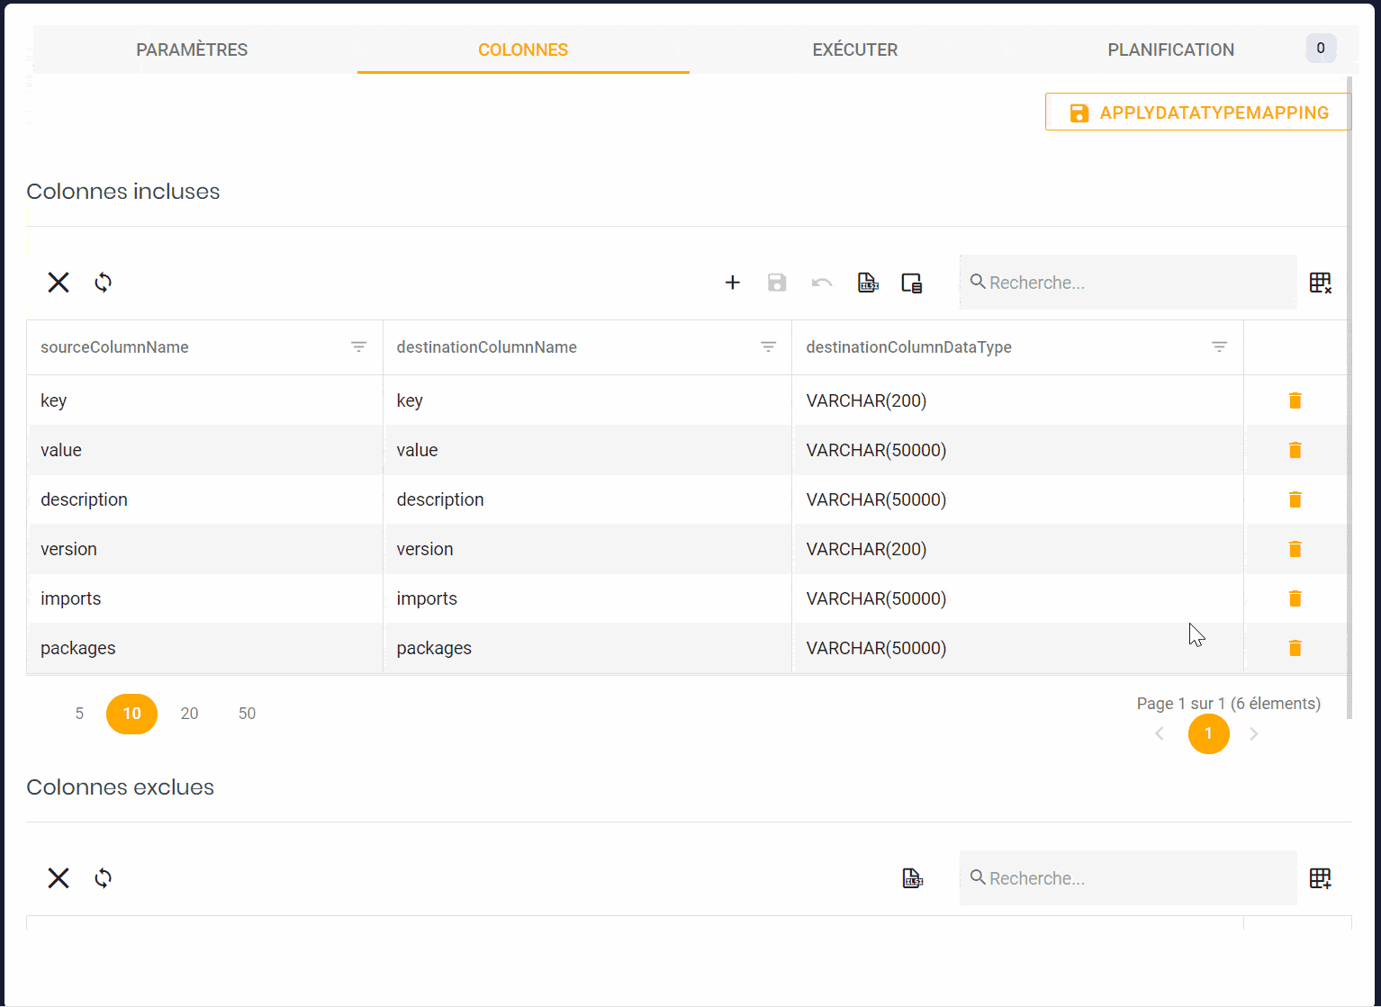Click export selected rows icon

pyautogui.click(x=912, y=283)
